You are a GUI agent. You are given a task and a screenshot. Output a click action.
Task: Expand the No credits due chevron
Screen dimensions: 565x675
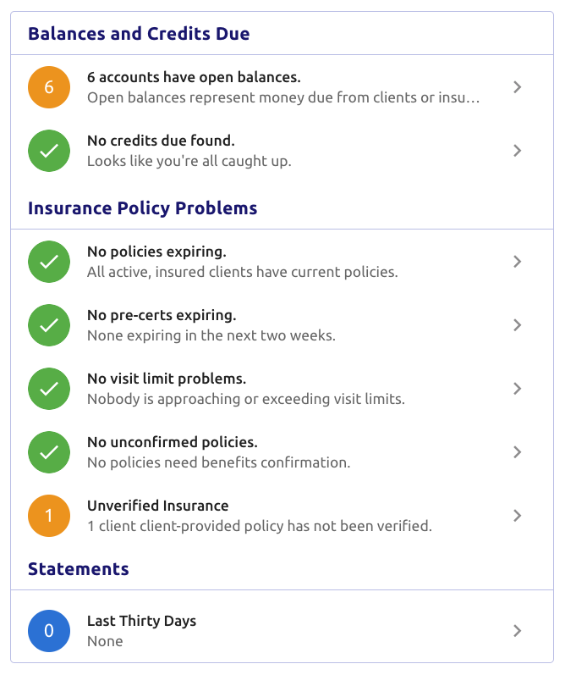click(x=518, y=151)
